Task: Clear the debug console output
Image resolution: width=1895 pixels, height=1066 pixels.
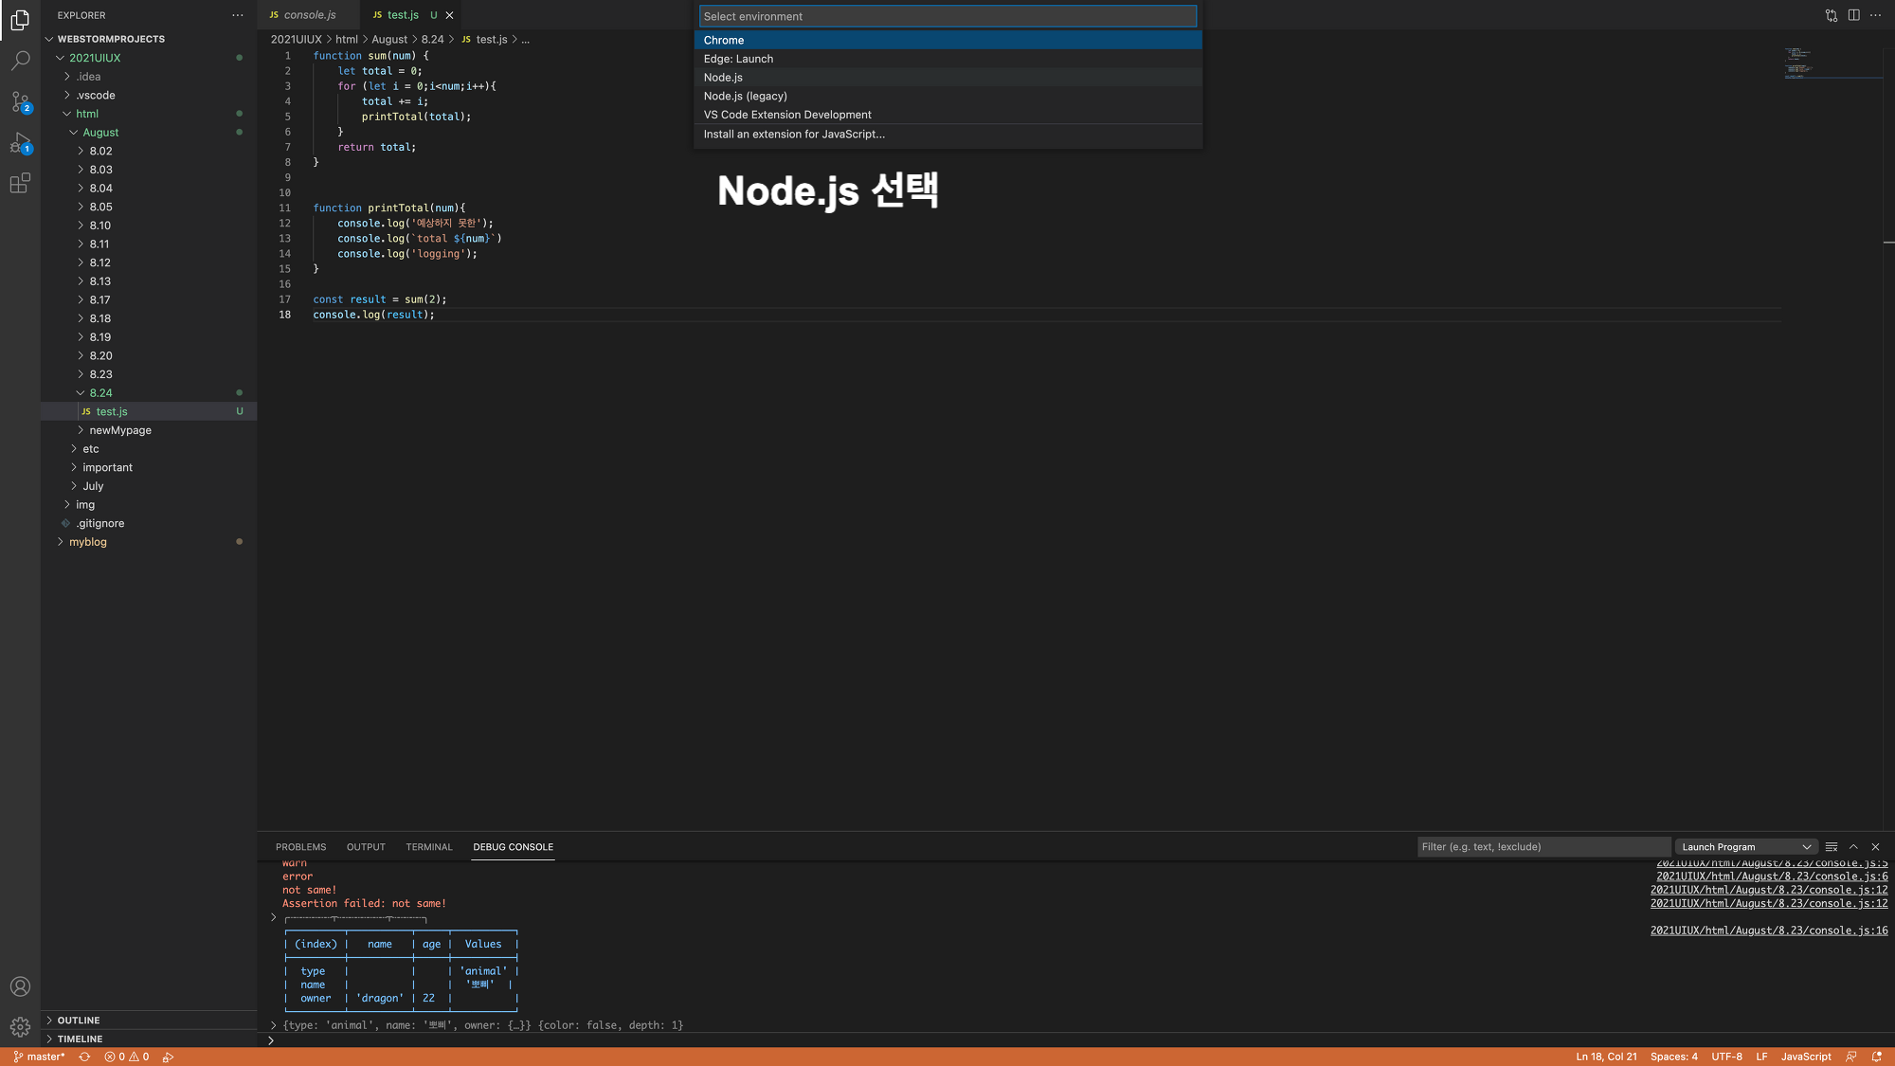Action: (x=1832, y=847)
